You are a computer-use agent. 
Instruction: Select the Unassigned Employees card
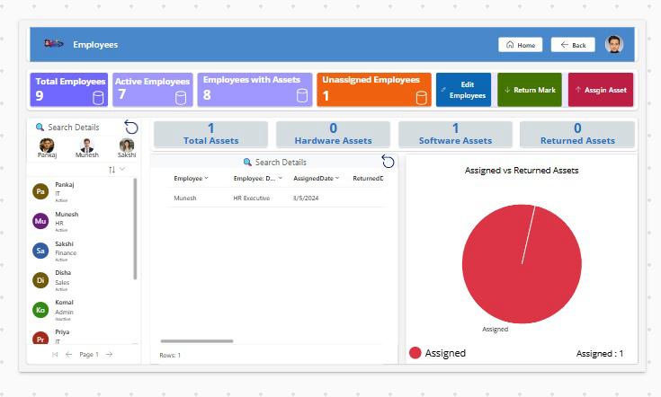tap(374, 90)
